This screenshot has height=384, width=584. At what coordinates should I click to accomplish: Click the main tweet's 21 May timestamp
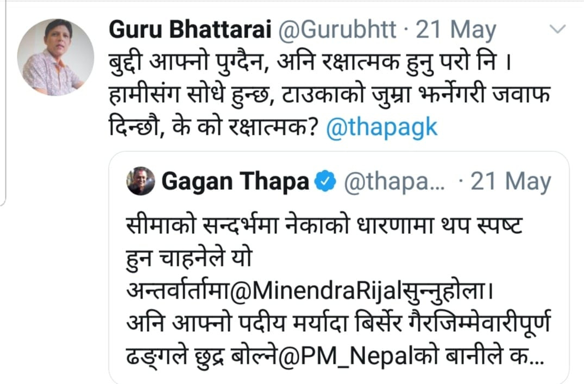point(456,30)
